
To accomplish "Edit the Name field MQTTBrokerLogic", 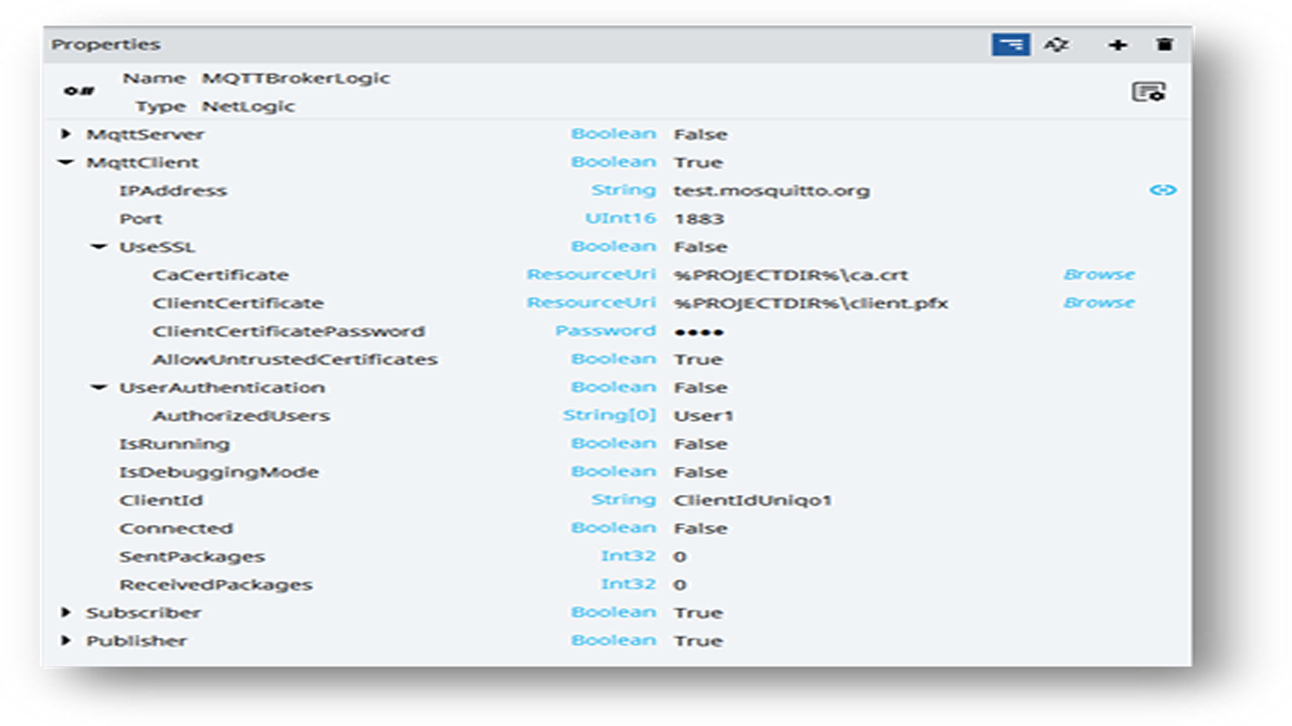I will 296,79.
